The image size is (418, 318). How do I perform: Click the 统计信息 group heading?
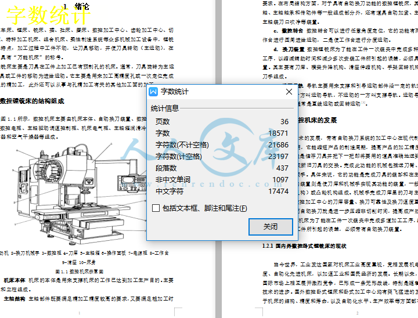coord(165,109)
